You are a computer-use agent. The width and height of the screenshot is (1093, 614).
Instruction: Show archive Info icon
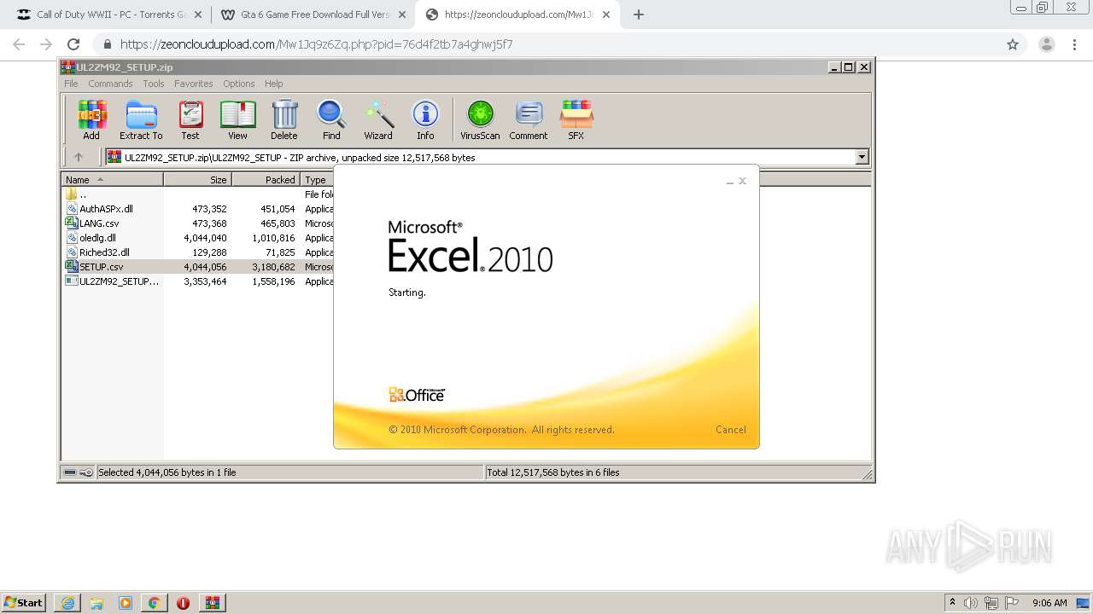click(x=425, y=119)
